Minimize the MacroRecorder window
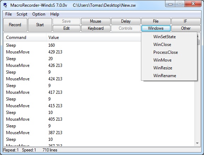This screenshot has height=155, width=204. (x=170, y=4)
